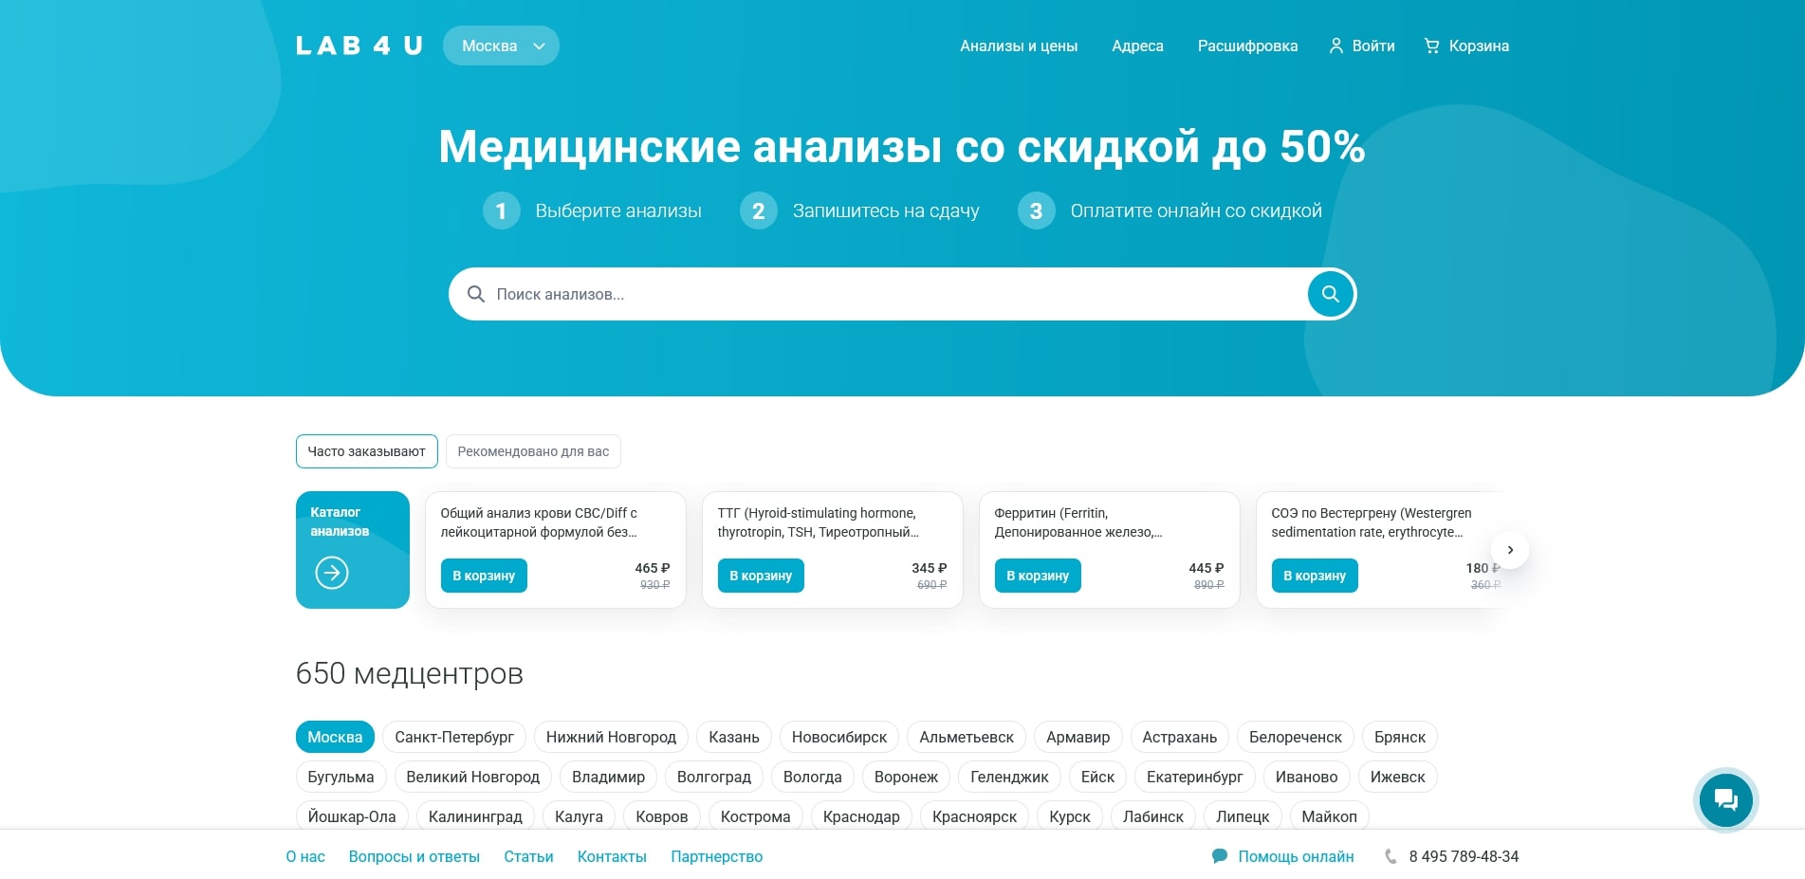Open the Партнерство footer link
Screen dimensions: 1805x879
[716, 856]
